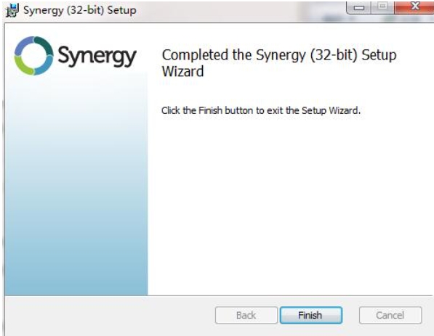Click the "Synergy (32-bit) Setup" title bar text

(x=80, y=10)
